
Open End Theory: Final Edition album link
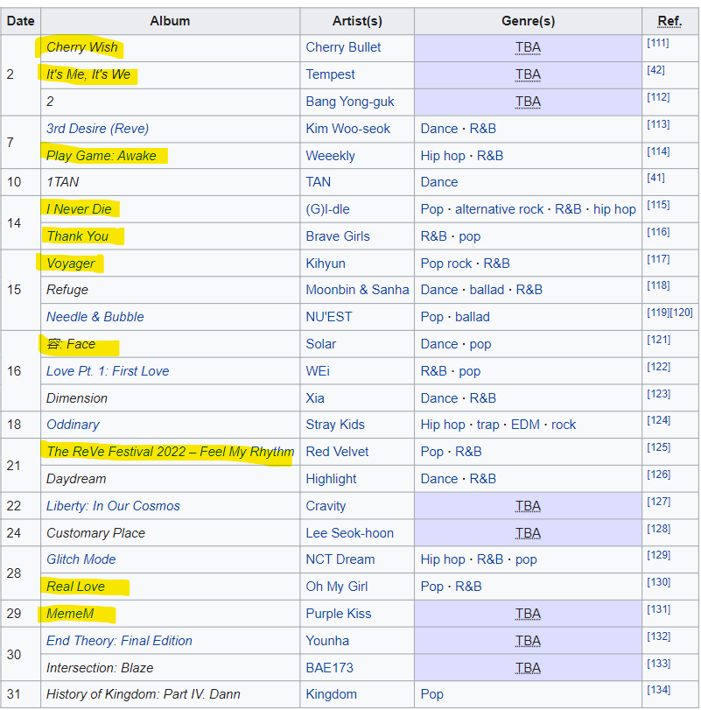click(x=120, y=642)
